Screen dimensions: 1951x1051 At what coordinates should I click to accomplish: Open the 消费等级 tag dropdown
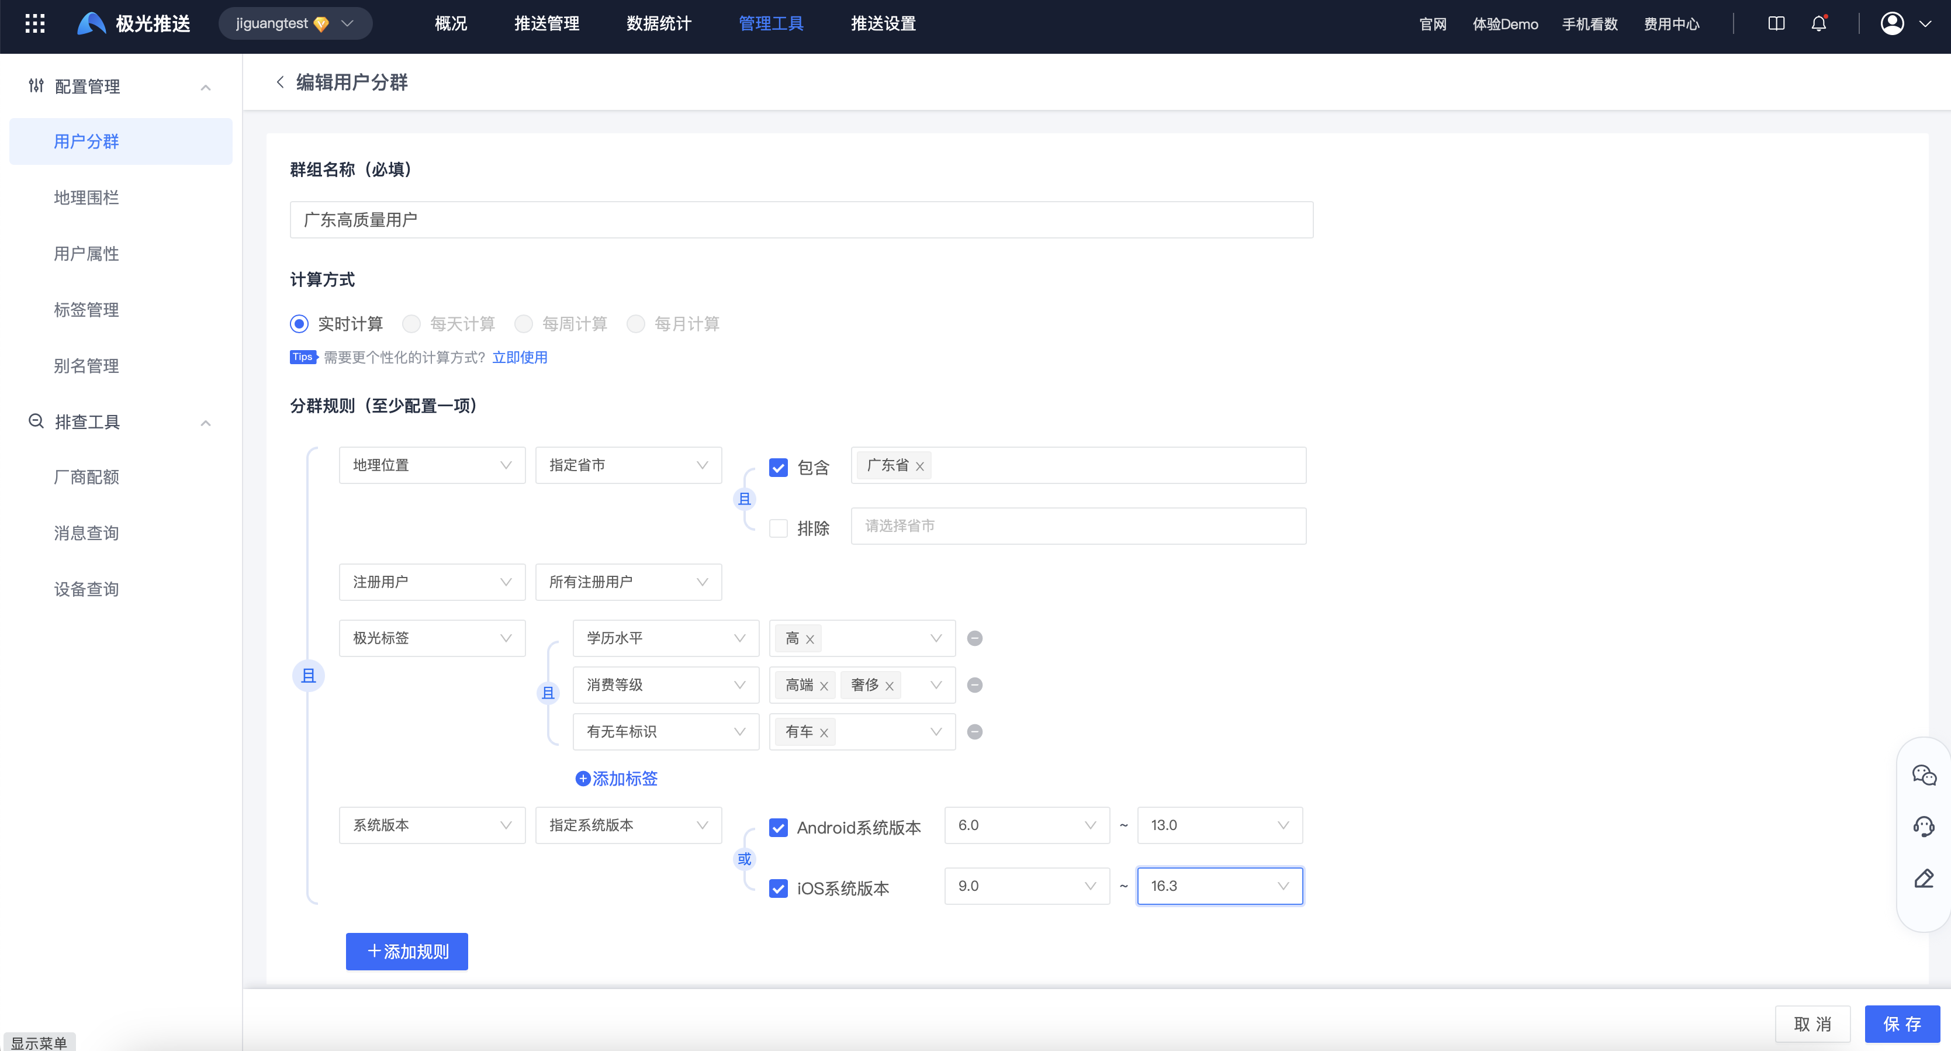[x=666, y=684]
